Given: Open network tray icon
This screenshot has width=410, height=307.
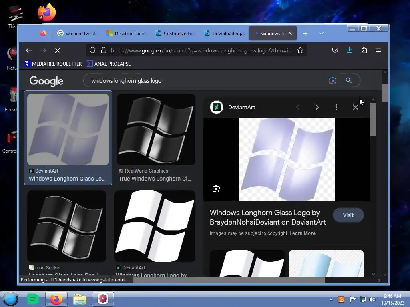Looking at the screenshot, I should coord(362,299).
